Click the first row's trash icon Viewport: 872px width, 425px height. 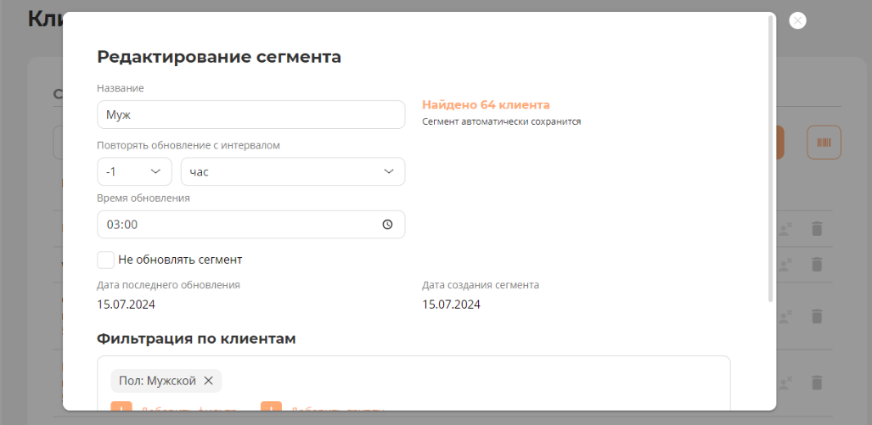pyautogui.click(x=817, y=228)
